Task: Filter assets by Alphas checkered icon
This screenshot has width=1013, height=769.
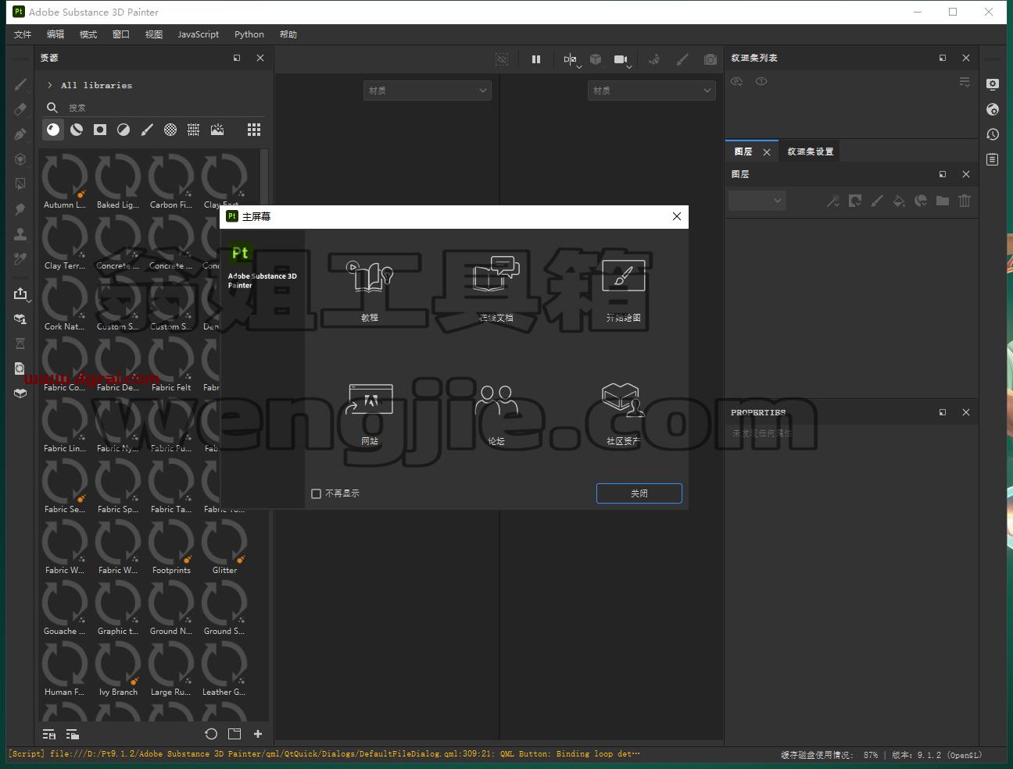Action: click(170, 130)
